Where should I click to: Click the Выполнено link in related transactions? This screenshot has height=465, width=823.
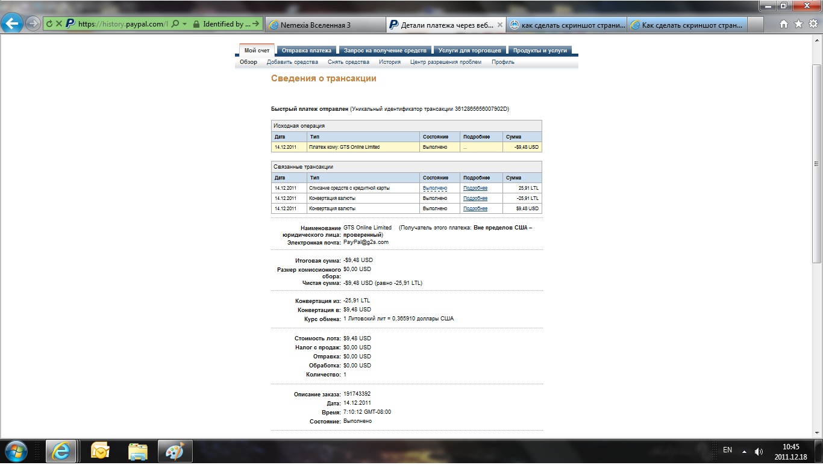coord(434,188)
